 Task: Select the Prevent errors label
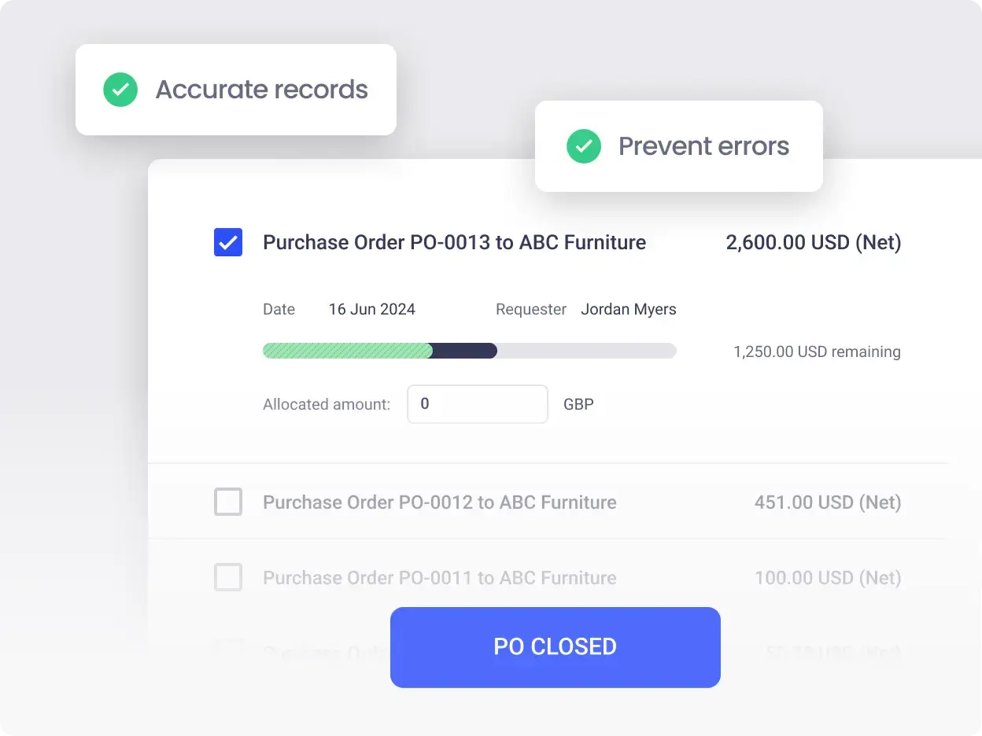click(703, 146)
